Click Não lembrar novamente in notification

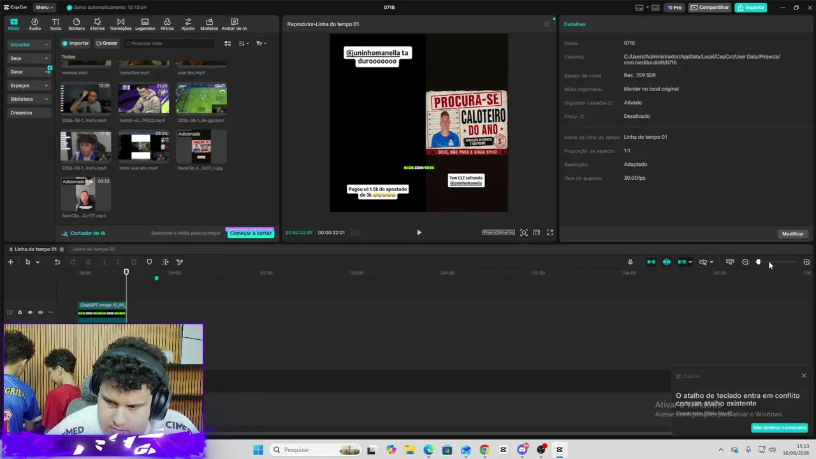(780, 428)
